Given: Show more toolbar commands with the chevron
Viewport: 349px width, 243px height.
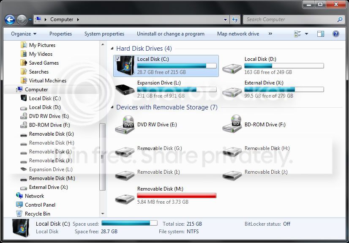Looking at the screenshot, I should (270, 34).
